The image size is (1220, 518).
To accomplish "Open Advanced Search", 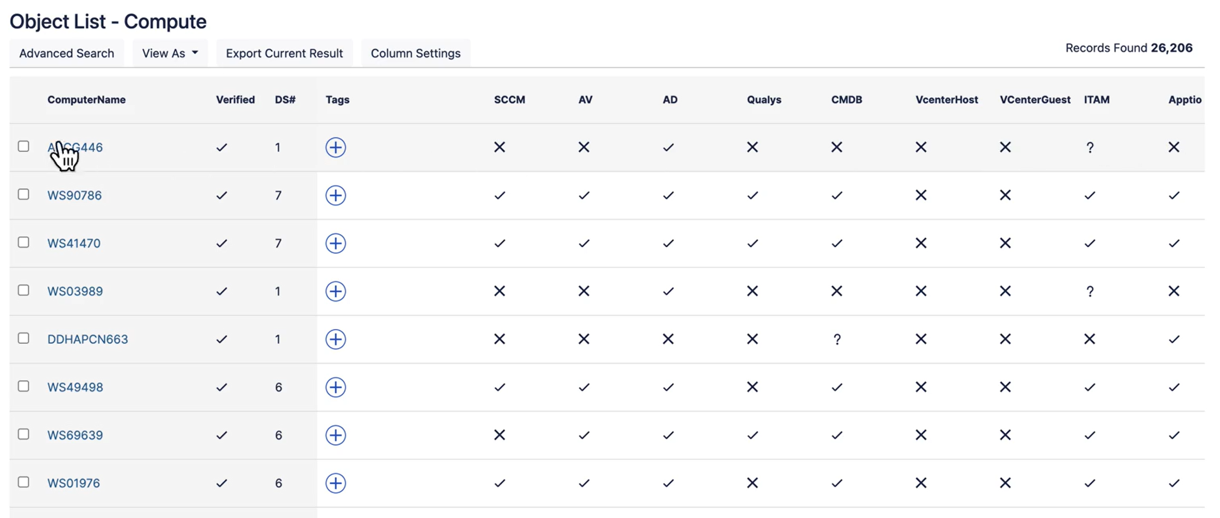I will click(x=67, y=53).
